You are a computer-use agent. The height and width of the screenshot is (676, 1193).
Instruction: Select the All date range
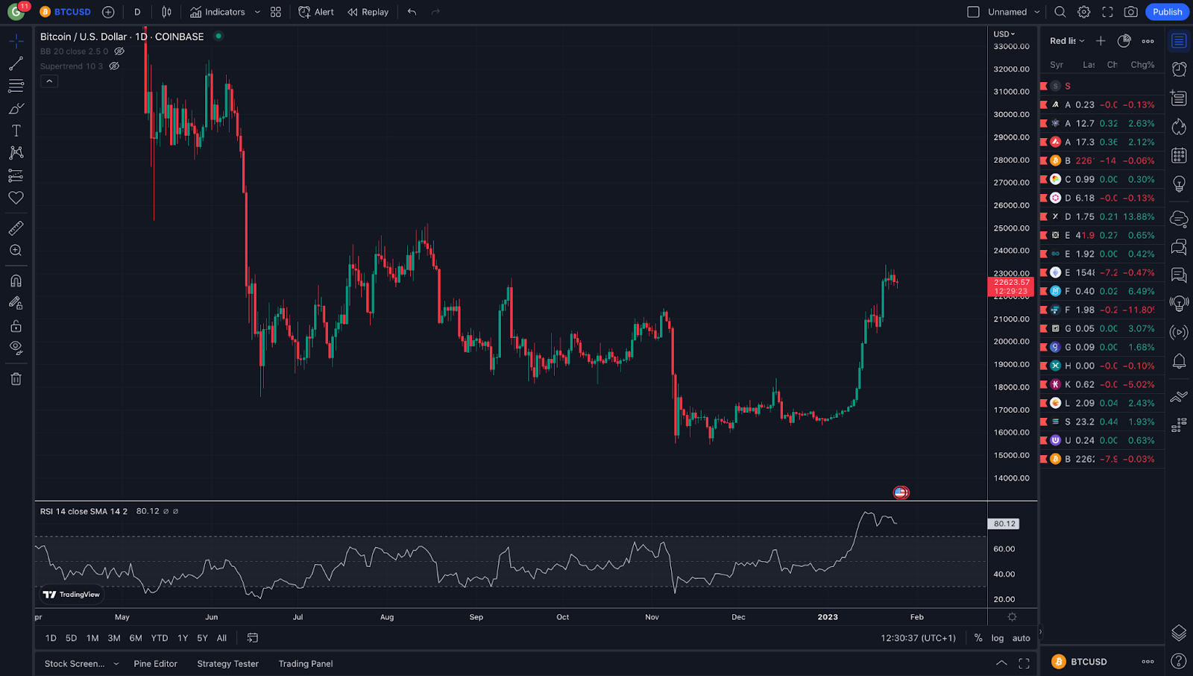221,638
